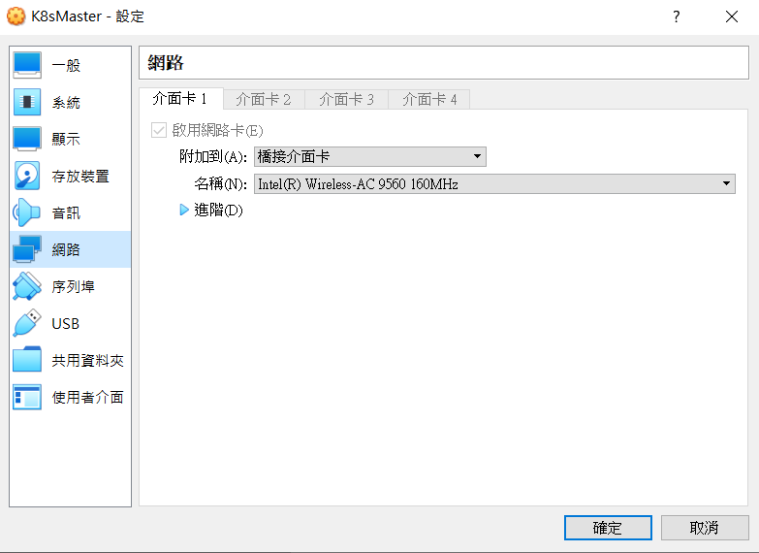Open the 共用資料夾 (Shared Folders) folder icon
This screenshot has width=759, height=553.
coord(27,360)
